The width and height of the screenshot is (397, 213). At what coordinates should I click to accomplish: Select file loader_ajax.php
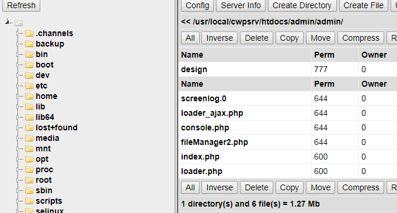point(212,113)
